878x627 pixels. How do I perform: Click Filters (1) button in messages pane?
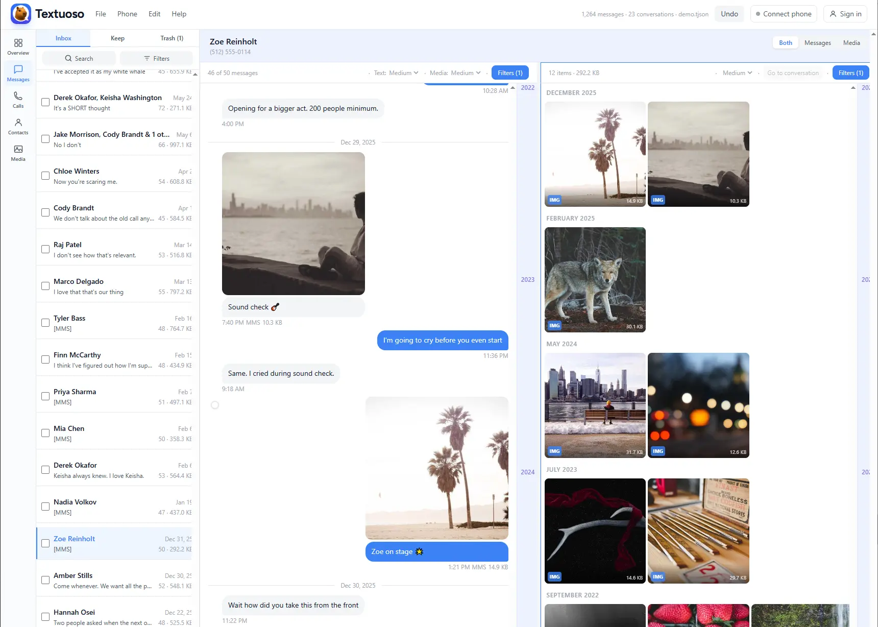tap(510, 73)
